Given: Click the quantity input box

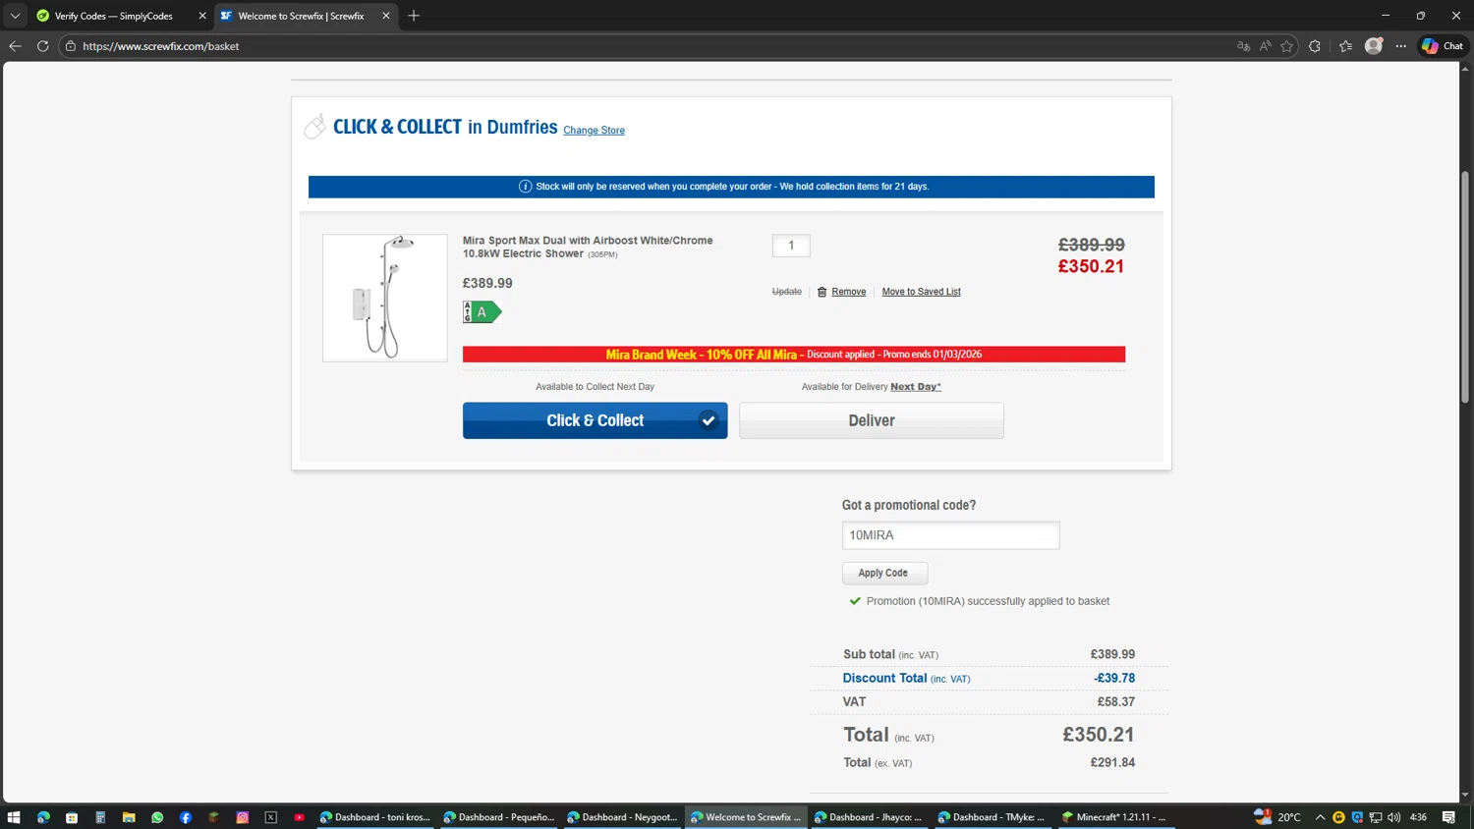Looking at the screenshot, I should tap(791, 246).
